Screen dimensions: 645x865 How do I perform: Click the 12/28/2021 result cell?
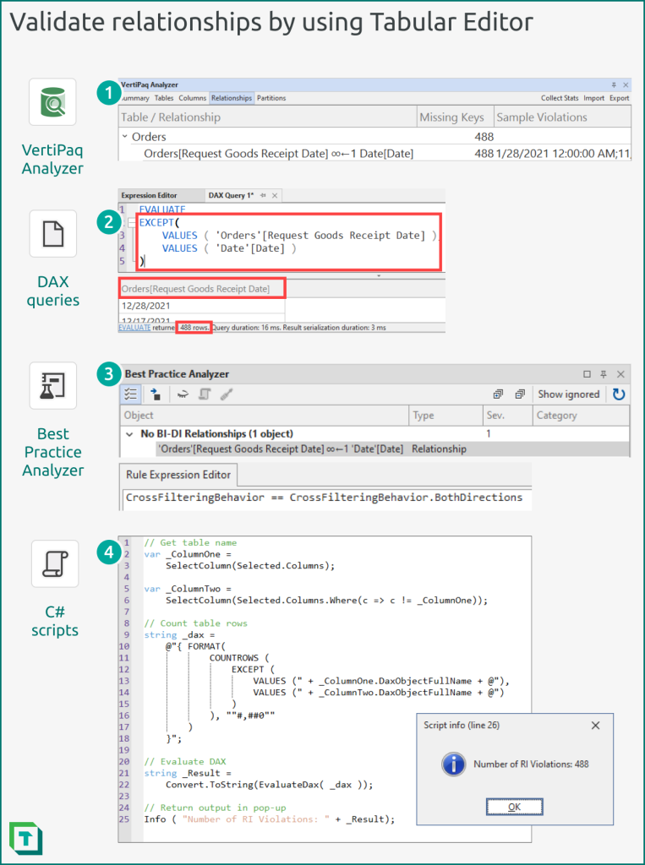pyautogui.click(x=202, y=306)
